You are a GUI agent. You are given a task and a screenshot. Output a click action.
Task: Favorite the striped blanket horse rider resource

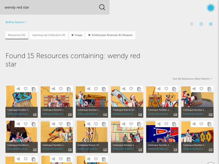pyautogui.click(x=61, y=89)
